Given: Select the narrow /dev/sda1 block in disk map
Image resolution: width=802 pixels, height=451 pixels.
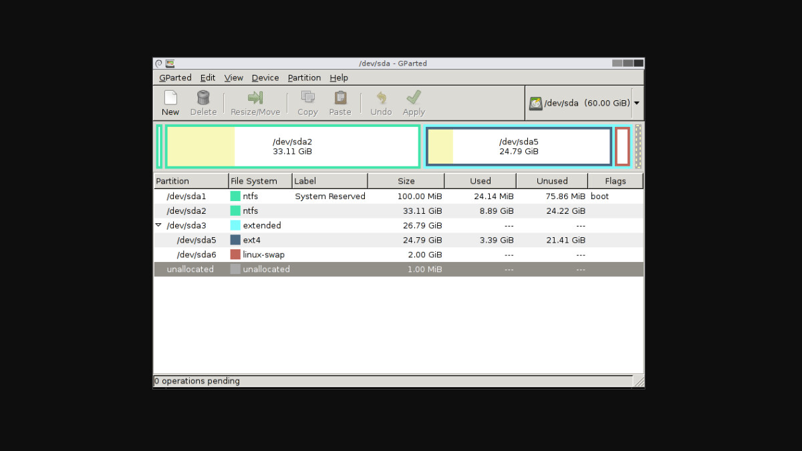Looking at the screenshot, I should tap(160, 146).
